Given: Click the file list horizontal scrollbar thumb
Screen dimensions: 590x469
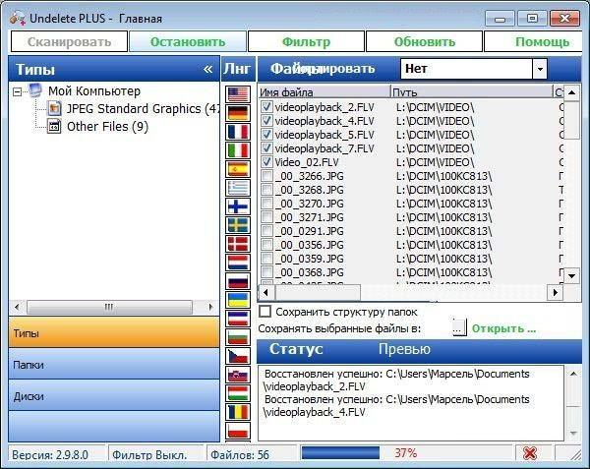Looking at the screenshot, I should point(318,292).
